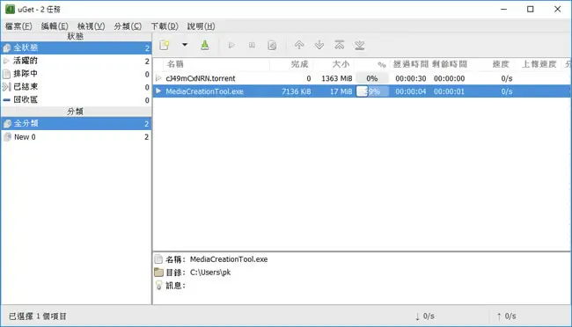This screenshot has width=572, height=327.
Task: Select the 全分類 category row
Action: click(76, 124)
